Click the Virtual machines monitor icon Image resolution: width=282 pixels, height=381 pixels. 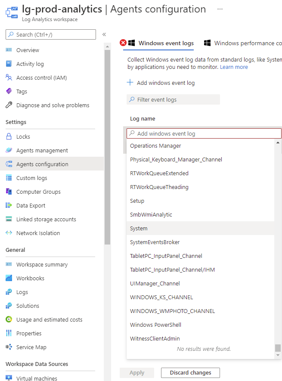pos(9,378)
